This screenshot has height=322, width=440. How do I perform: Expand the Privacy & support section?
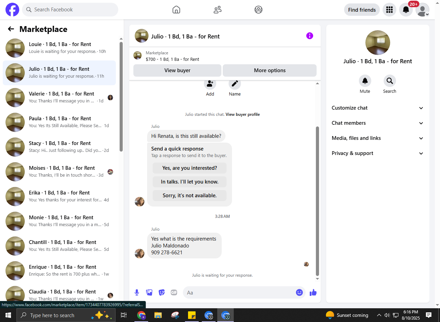click(x=378, y=153)
